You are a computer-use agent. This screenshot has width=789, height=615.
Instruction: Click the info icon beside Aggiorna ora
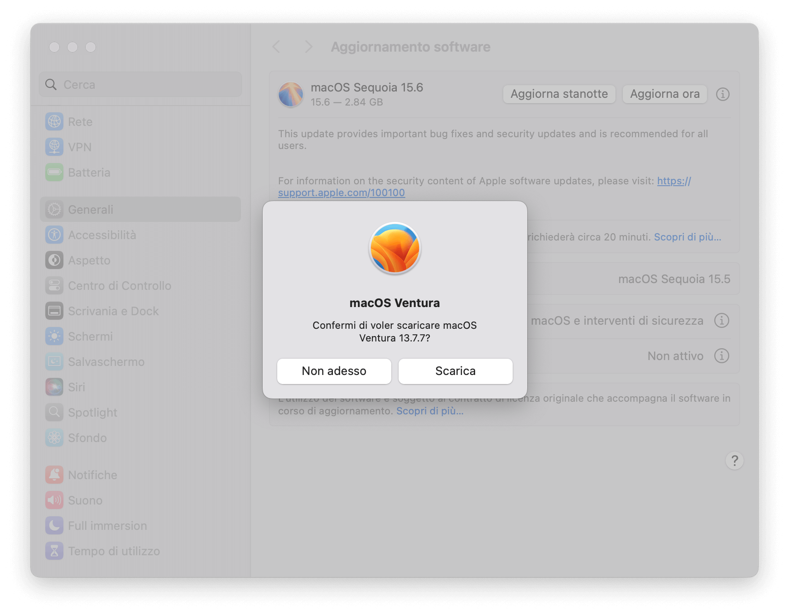coord(723,94)
